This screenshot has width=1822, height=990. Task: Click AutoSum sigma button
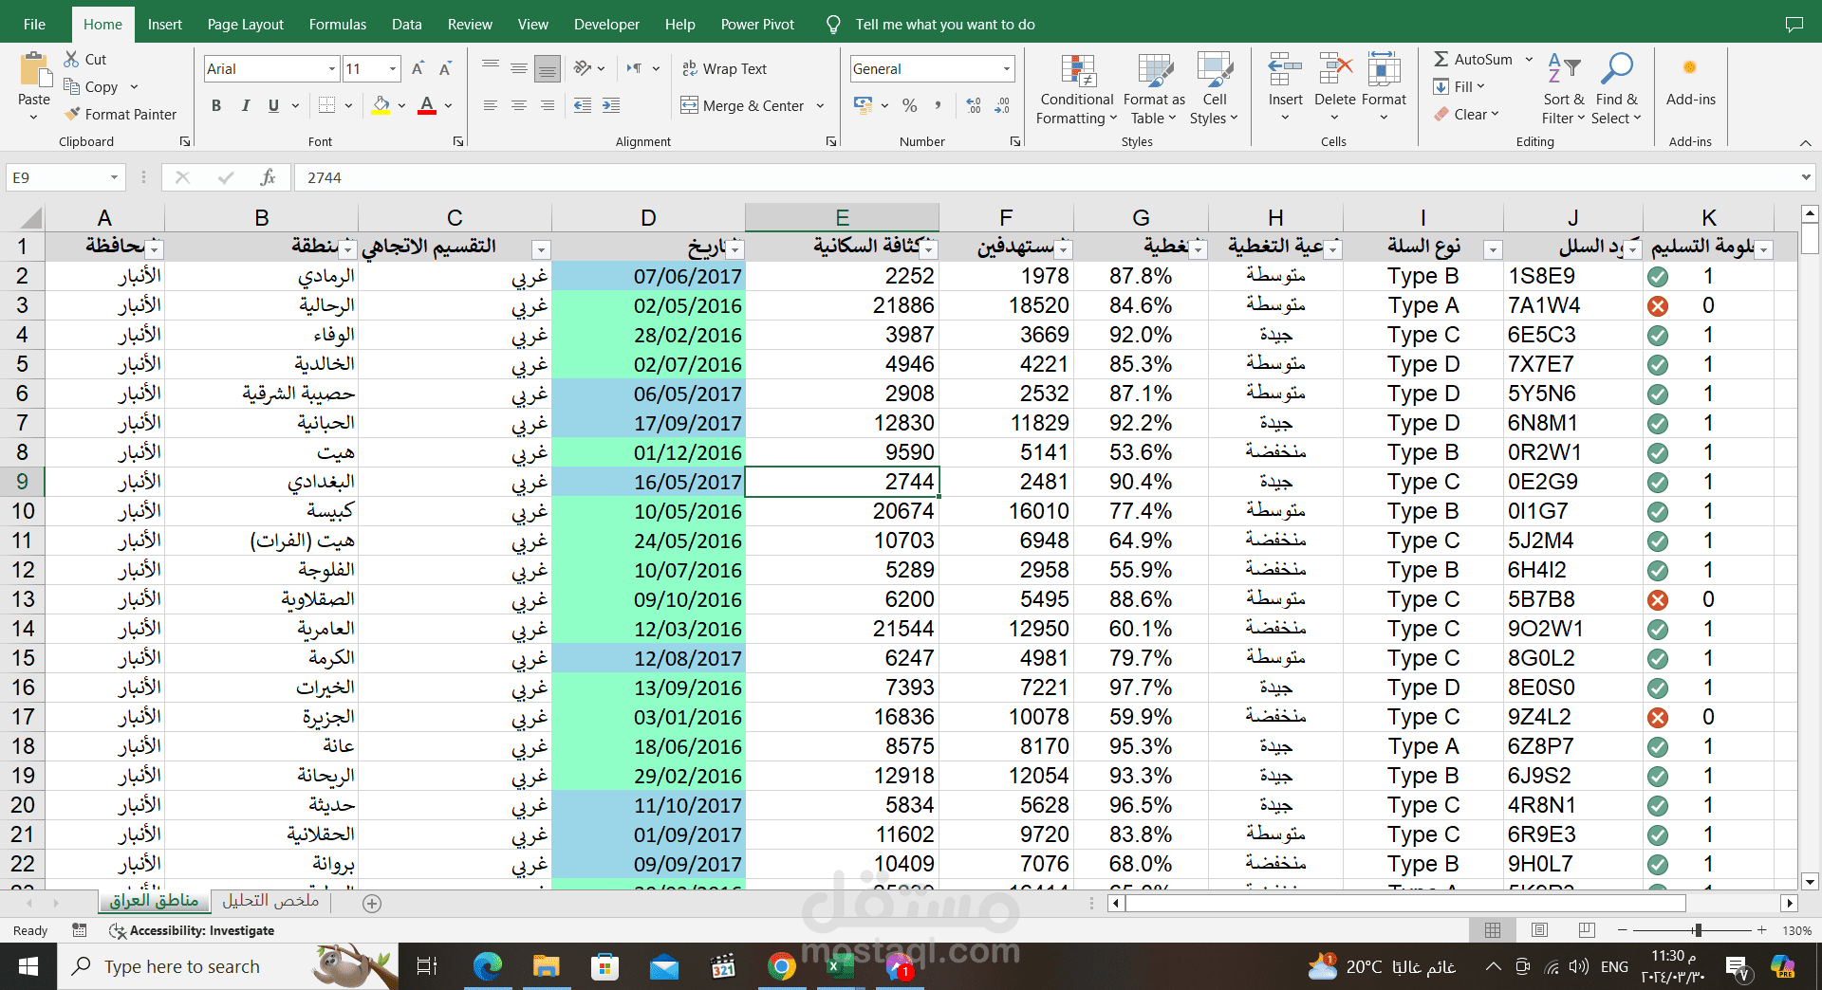pos(1473,60)
